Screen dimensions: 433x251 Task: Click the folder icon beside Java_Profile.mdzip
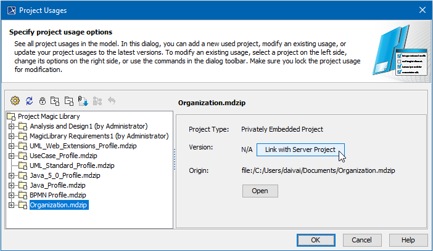coord(23,185)
